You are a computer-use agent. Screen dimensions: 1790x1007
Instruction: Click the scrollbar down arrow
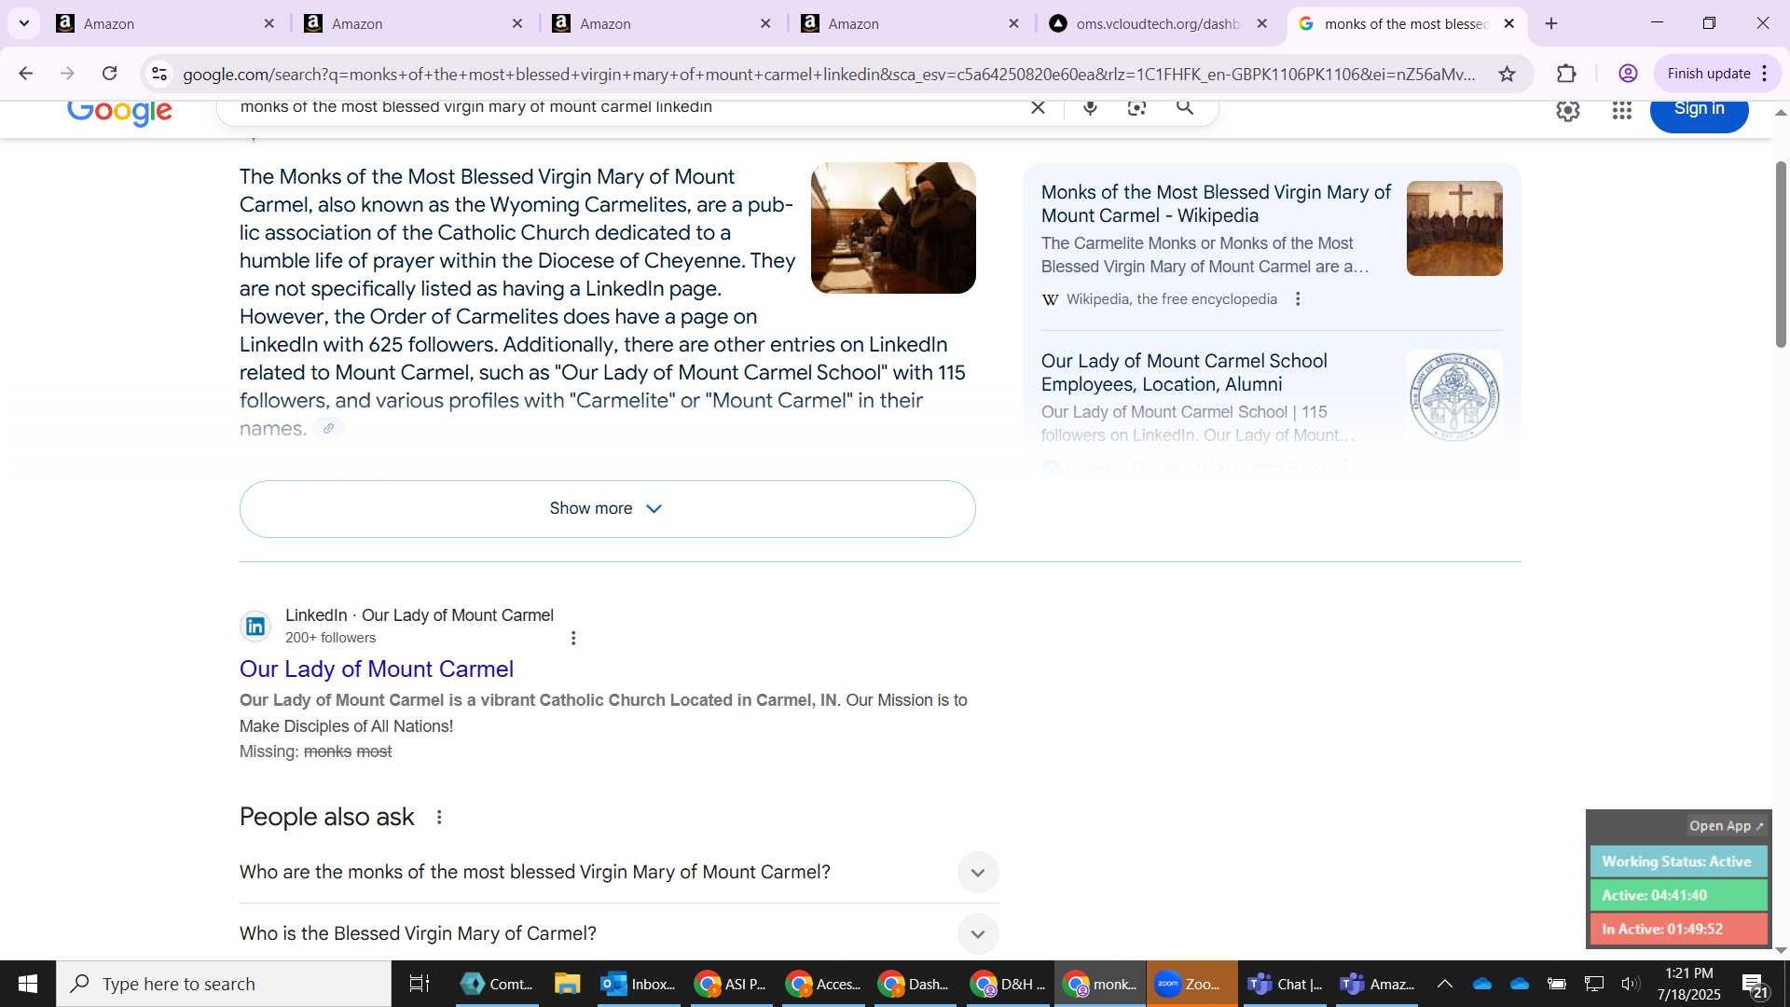[x=1781, y=951]
